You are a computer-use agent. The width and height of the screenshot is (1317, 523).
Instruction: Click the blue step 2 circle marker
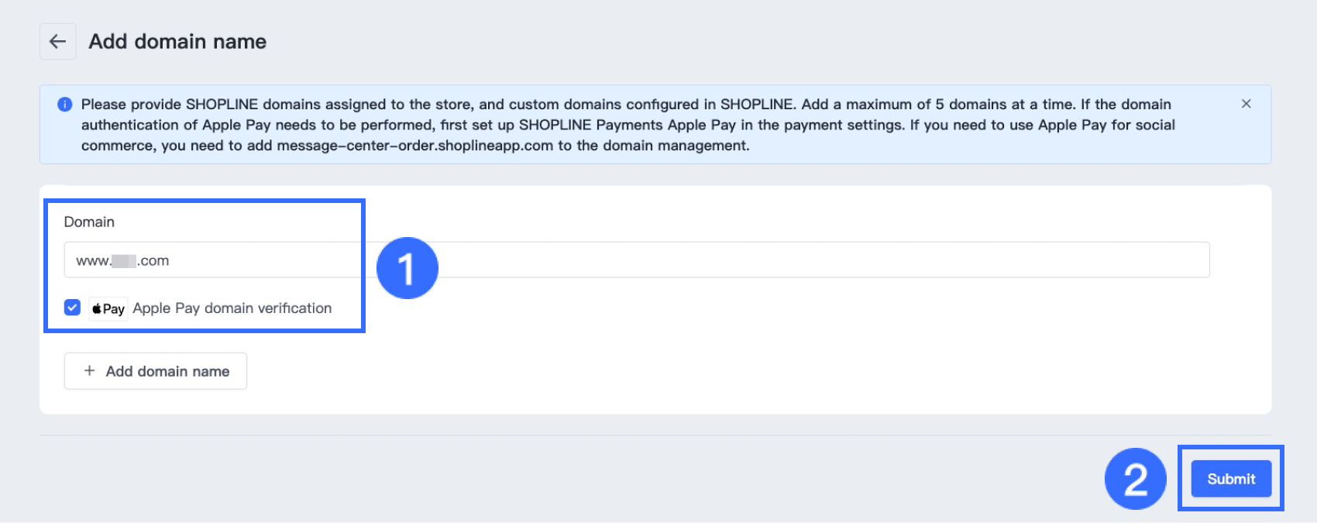tap(1136, 479)
